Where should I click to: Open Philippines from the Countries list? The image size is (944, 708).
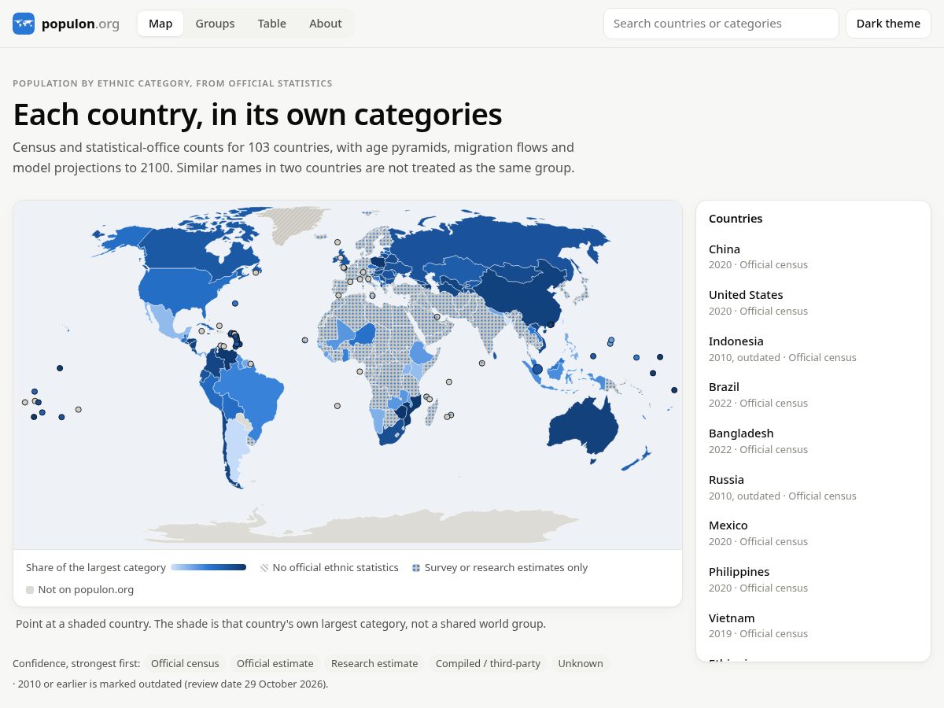tap(813, 579)
